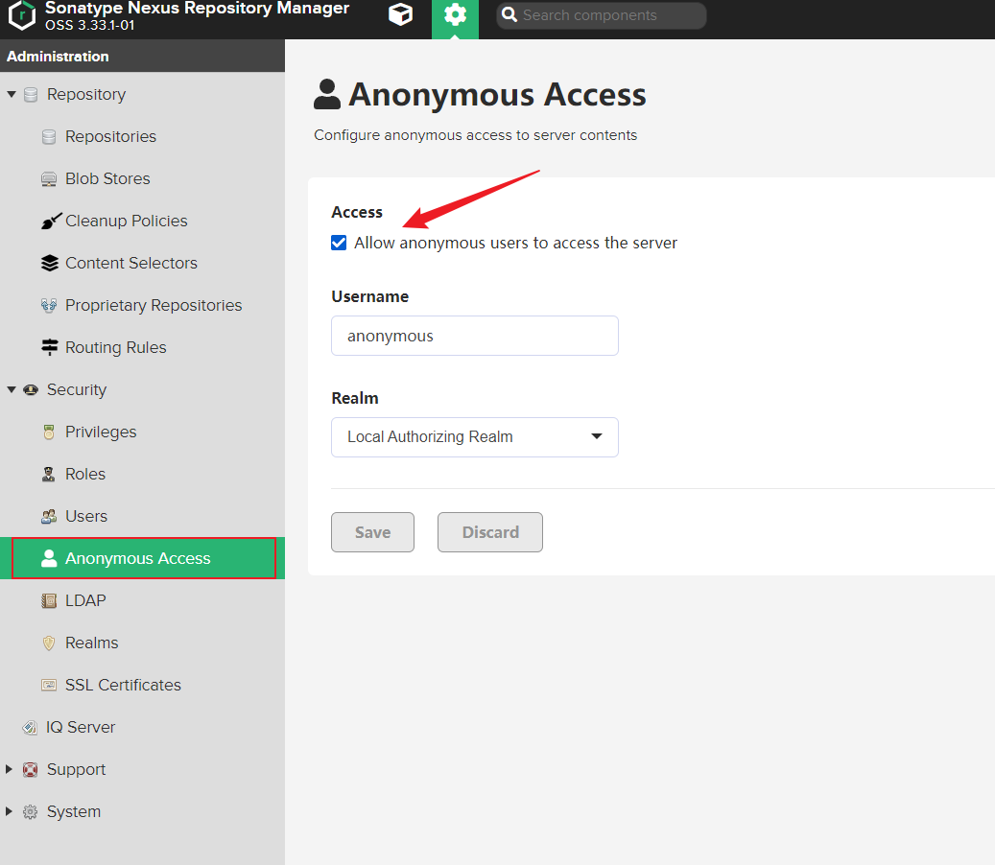Open the Browse cube icon in header
This screenshot has height=865, width=995.
[400, 14]
